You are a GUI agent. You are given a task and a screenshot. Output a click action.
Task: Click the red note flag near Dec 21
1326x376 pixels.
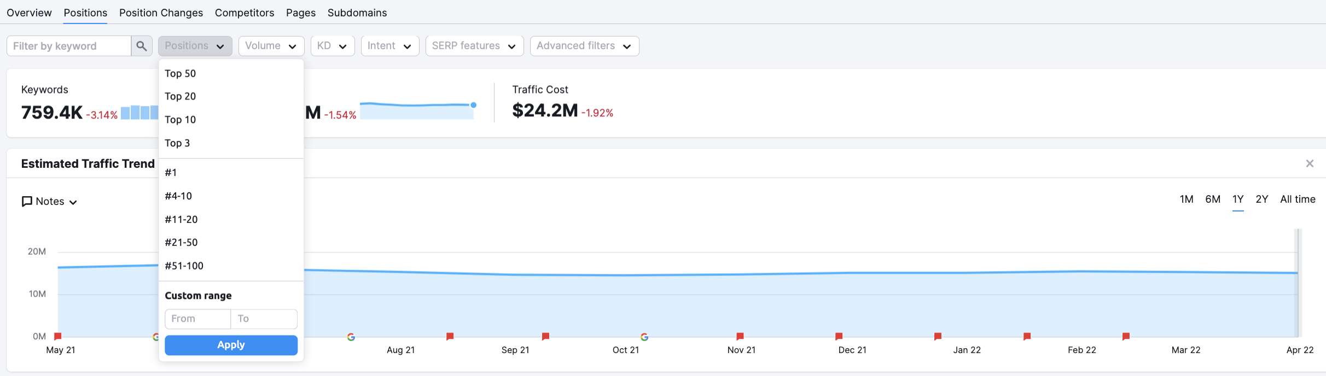839,336
